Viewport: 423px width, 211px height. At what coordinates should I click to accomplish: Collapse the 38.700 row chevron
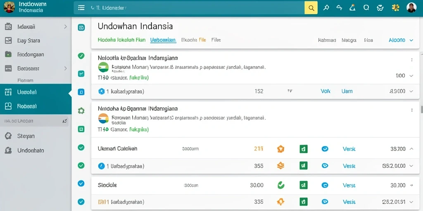411,148
